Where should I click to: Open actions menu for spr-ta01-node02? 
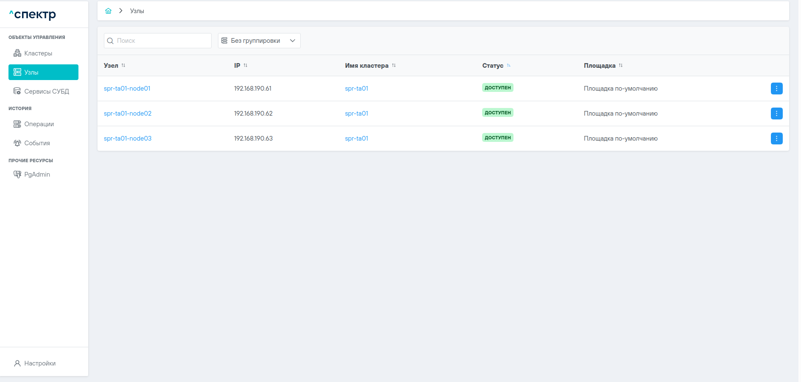[x=776, y=113]
